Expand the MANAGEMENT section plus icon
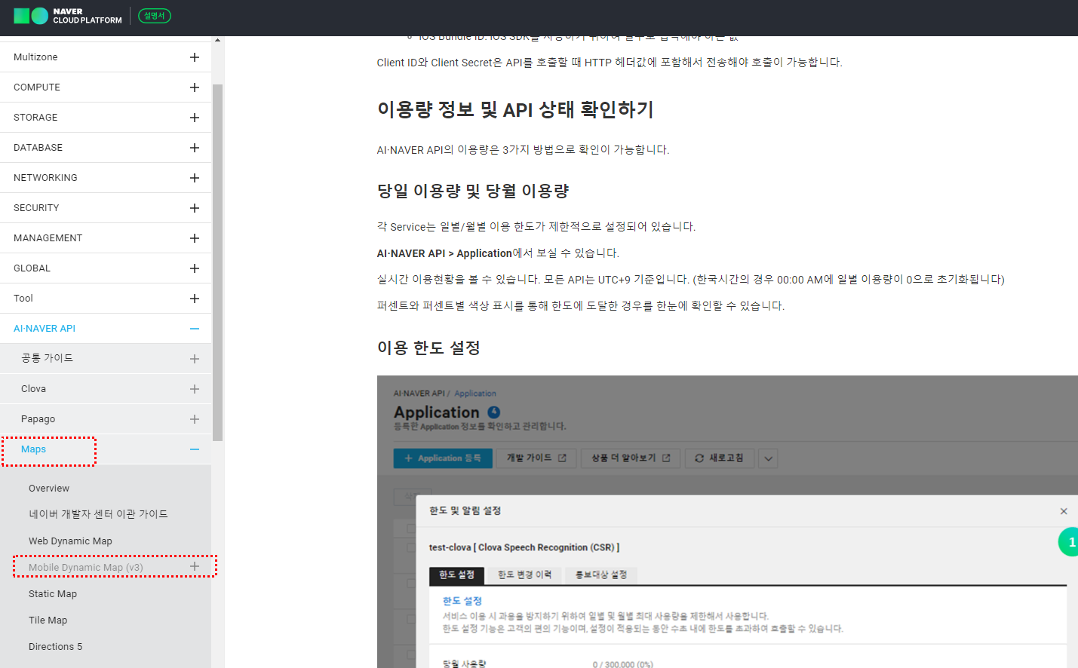This screenshot has height=668, width=1078. coord(195,238)
